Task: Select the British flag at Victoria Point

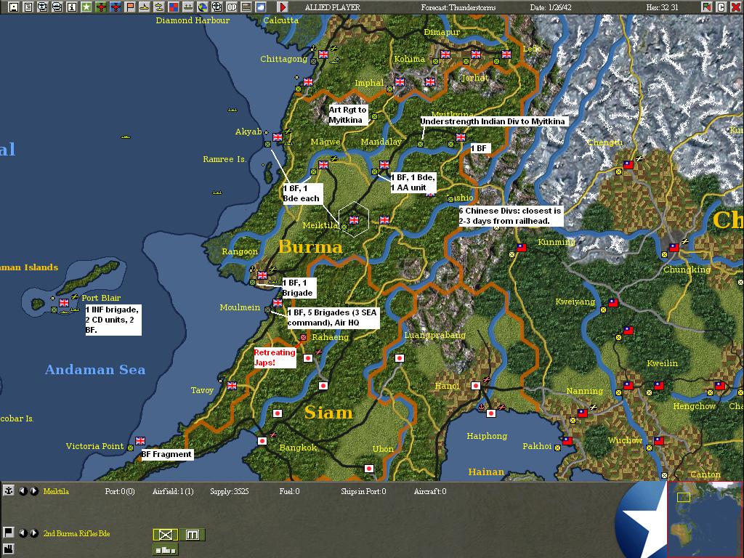Action: point(140,441)
